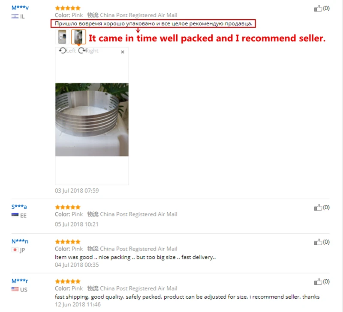The image size is (343, 312).
Task: Select the second highlighted photo thumbnail
Action: pos(78,37)
